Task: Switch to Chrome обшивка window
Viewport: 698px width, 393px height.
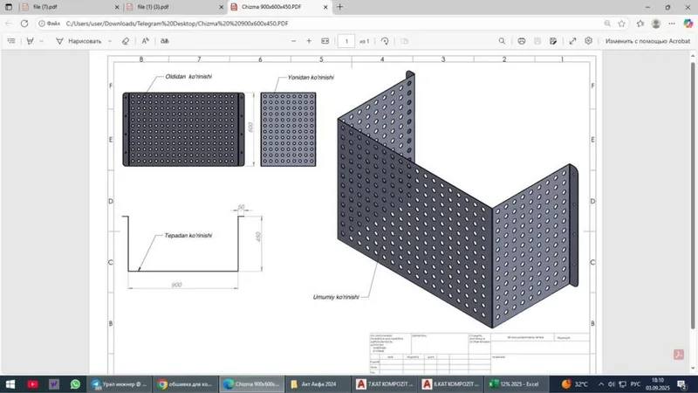Action: [185, 384]
